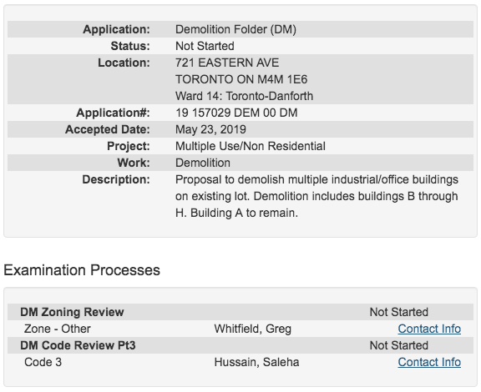Select the DM Zoning Review row
Image resolution: width=481 pixels, height=392 pixels.
point(240,312)
